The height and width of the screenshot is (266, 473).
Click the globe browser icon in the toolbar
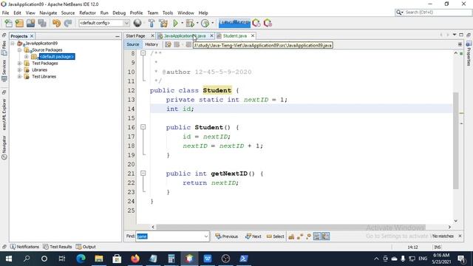(x=137, y=23)
